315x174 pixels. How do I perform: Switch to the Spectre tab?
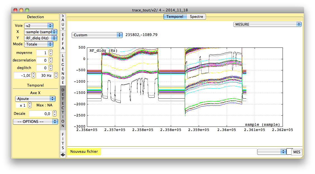[x=196, y=17]
